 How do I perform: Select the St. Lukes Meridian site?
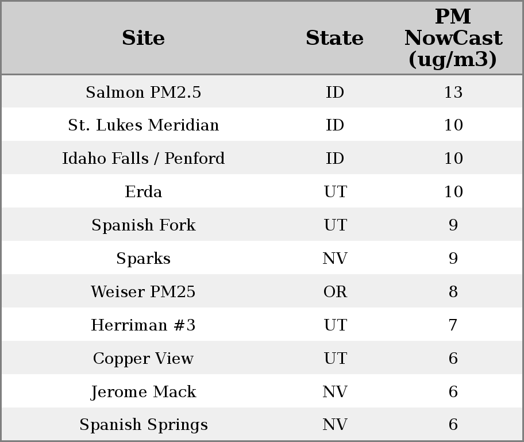click(143, 125)
